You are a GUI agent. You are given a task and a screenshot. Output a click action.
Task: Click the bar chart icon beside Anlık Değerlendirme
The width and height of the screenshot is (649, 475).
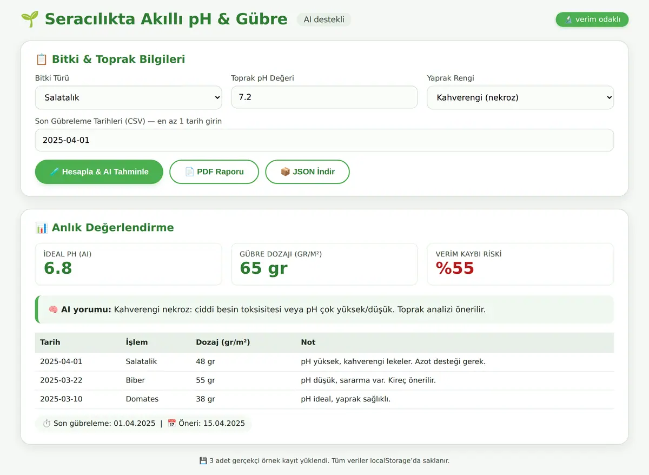pos(41,228)
